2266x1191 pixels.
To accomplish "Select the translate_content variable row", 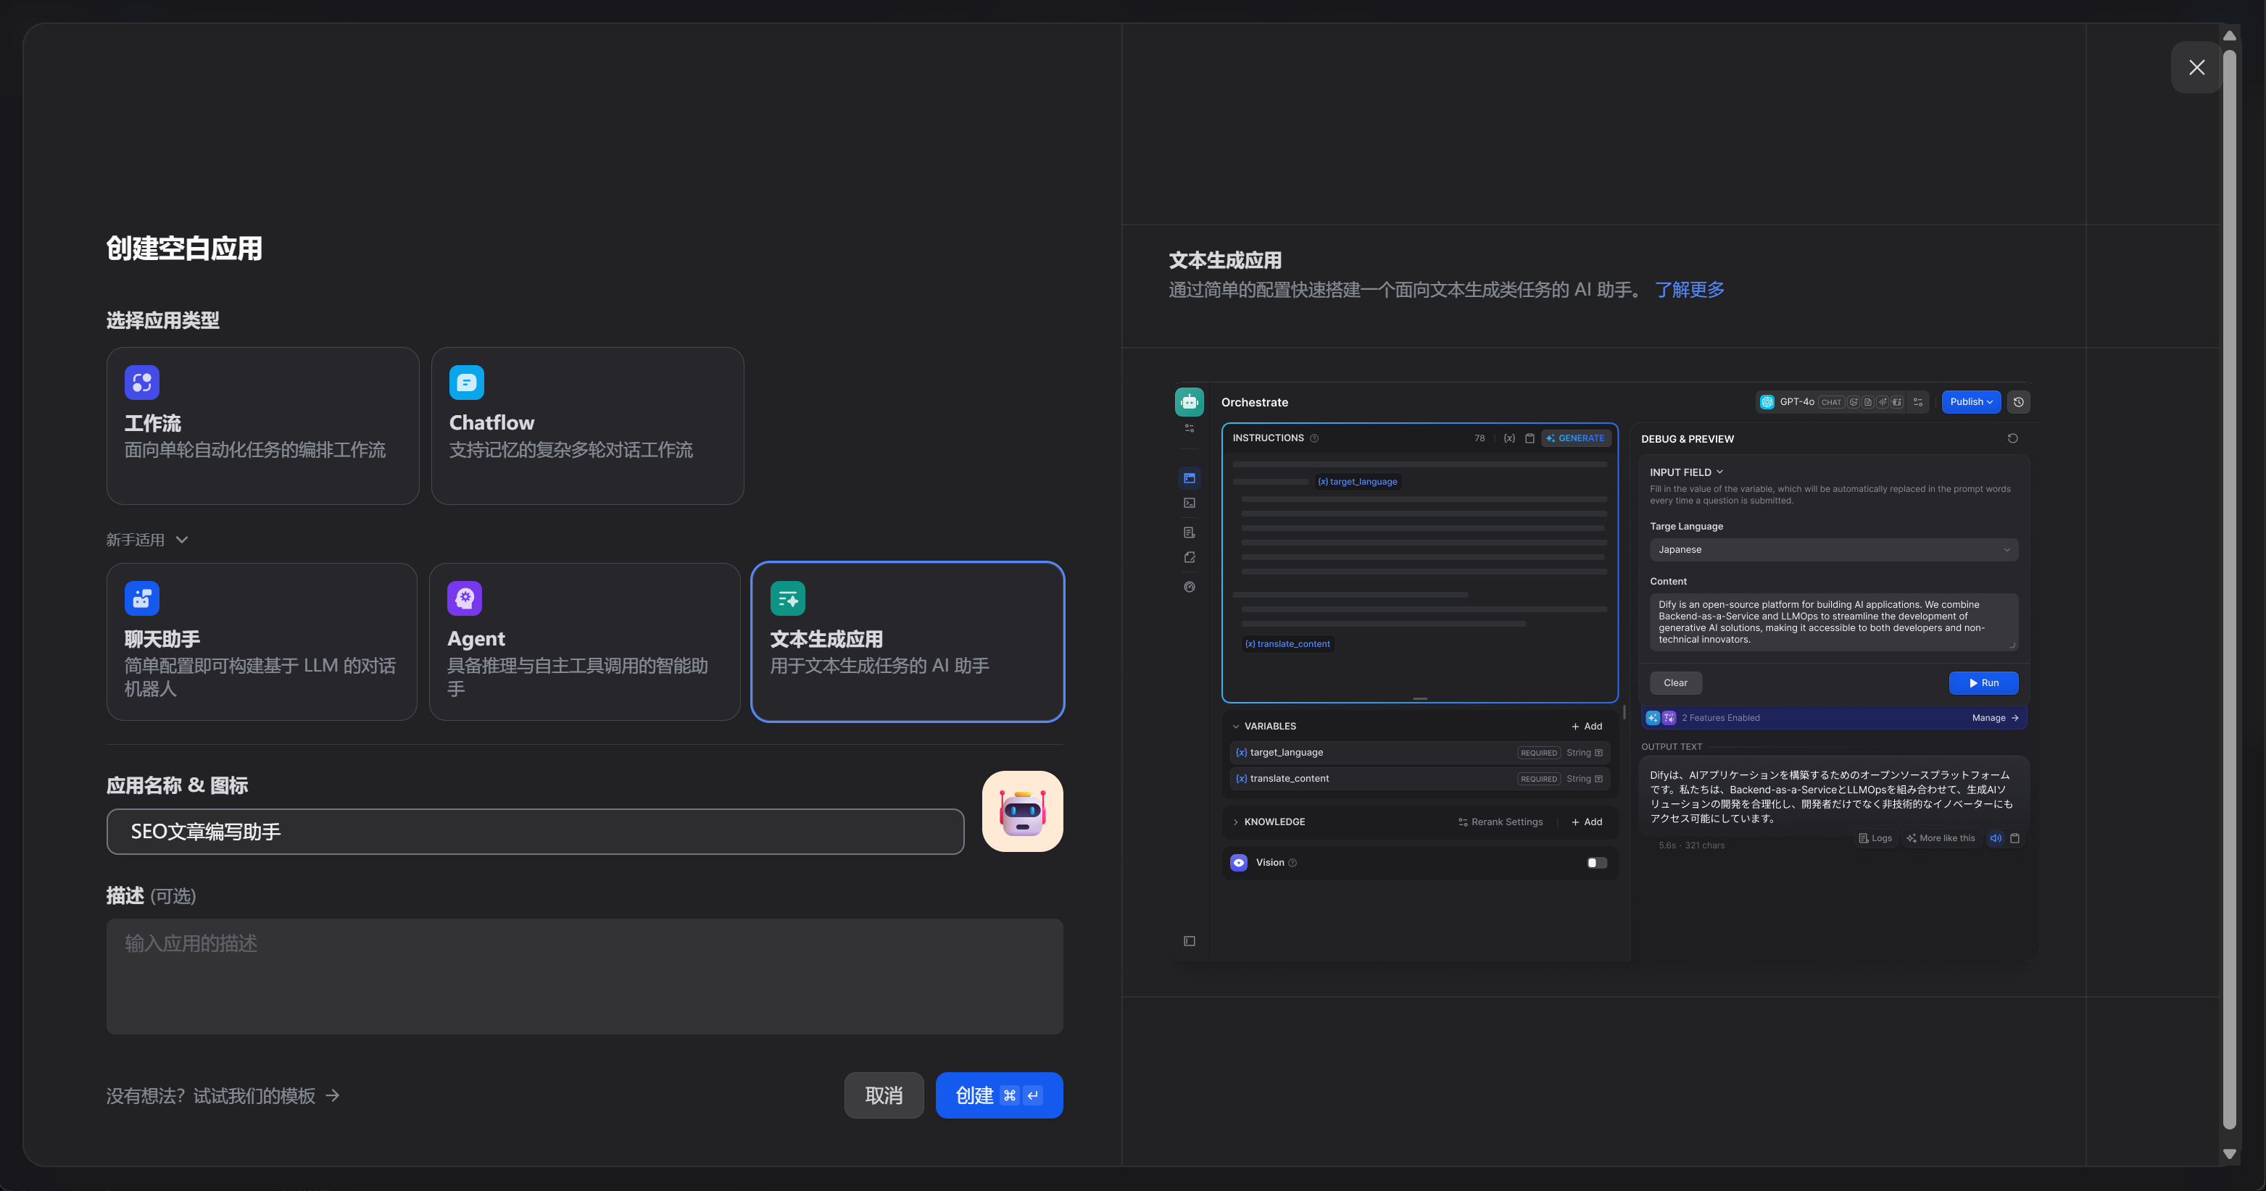I will point(1419,779).
